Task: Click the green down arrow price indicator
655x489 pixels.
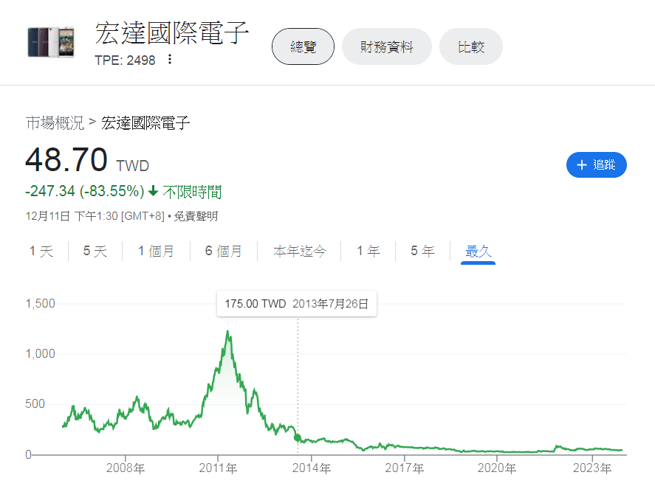Action: click(x=153, y=192)
